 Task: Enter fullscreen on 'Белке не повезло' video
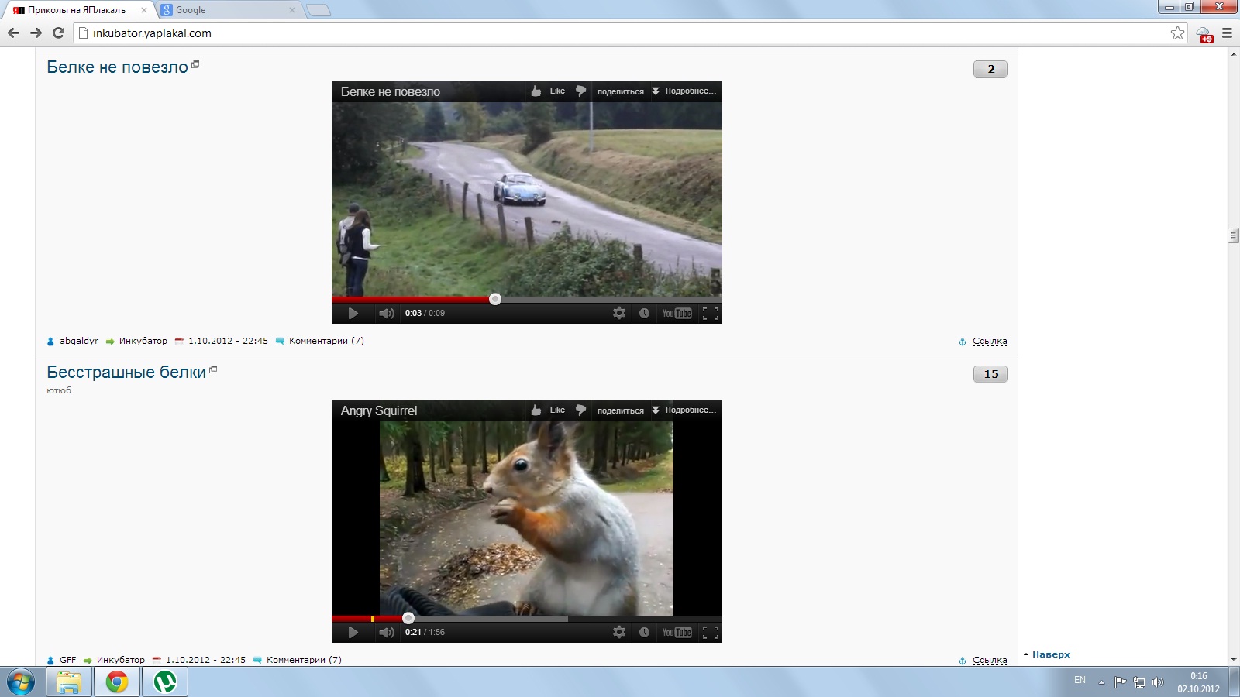(x=711, y=313)
